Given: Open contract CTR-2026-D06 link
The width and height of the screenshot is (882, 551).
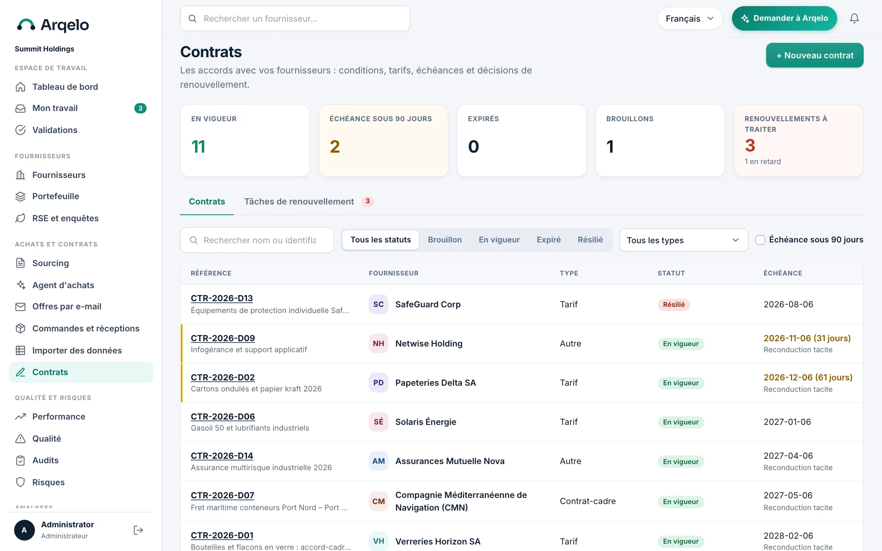Looking at the screenshot, I should [x=223, y=417].
